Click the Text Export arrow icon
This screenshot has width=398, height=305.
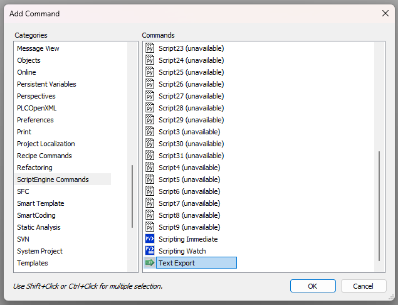(x=150, y=263)
